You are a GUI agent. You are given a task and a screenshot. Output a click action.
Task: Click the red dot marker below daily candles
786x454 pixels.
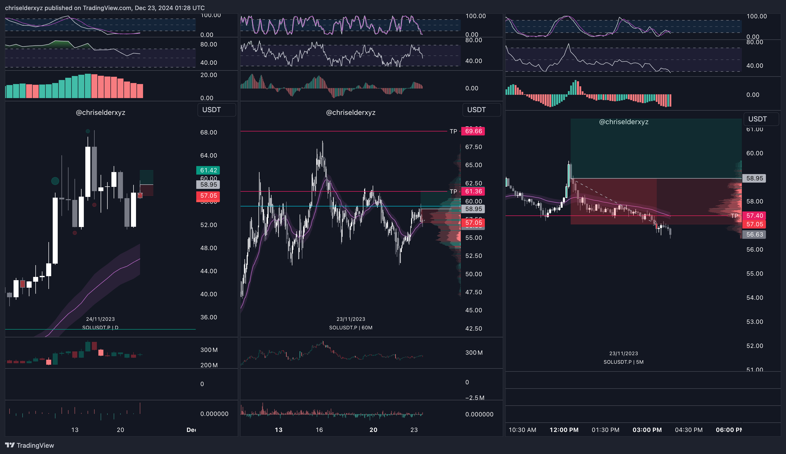pyautogui.click(x=75, y=233)
